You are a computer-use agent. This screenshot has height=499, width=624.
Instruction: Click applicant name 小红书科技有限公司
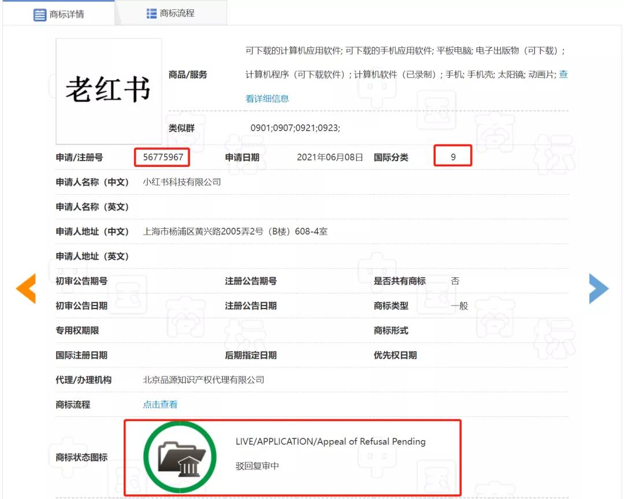click(182, 182)
